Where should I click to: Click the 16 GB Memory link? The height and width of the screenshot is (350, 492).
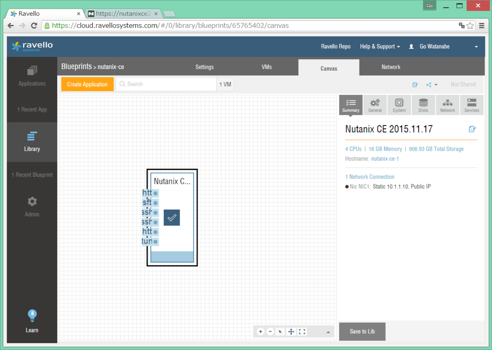[385, 149]
